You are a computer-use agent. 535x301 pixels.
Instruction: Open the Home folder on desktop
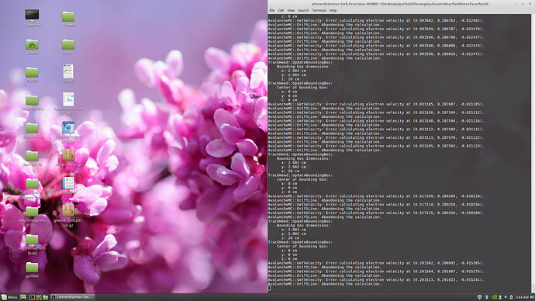32,47
